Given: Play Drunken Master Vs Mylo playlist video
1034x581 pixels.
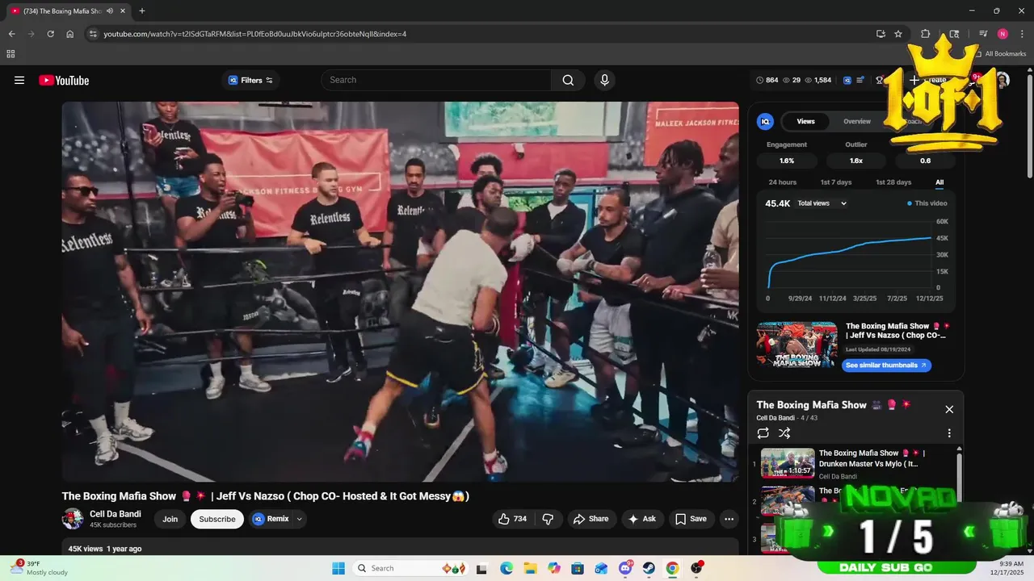Looking at the screenshot, I should point(788,463).
